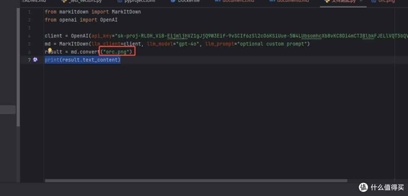The width and height of the screenshot is (408, 196).
Task: Click the "result" variable on line 6
Action: 54,52
